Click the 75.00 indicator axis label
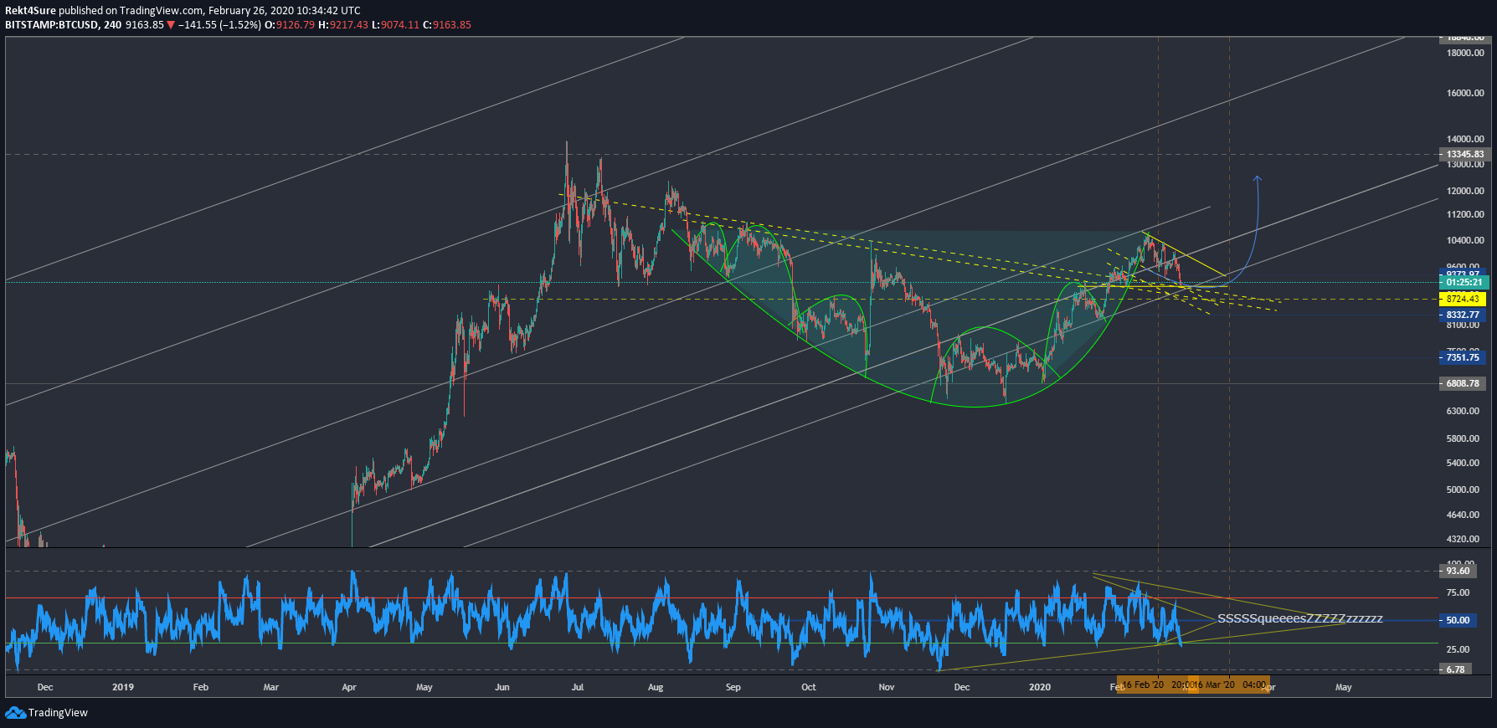The image size is (1497, 728). pyautogui.click(x=1458, y=592)
